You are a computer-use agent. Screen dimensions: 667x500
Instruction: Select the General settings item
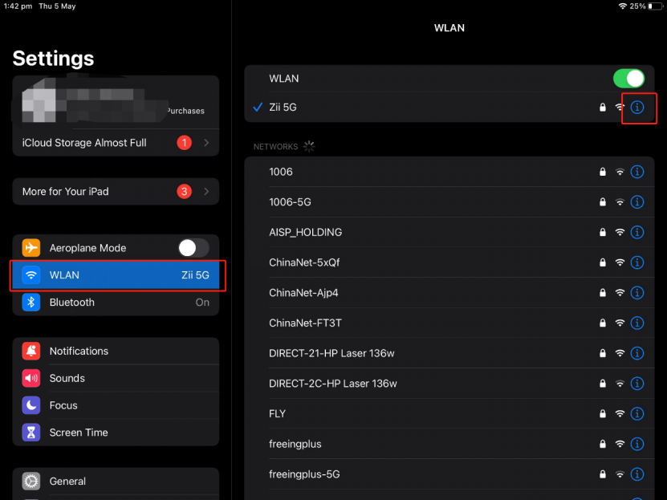(x=116, y=482)
